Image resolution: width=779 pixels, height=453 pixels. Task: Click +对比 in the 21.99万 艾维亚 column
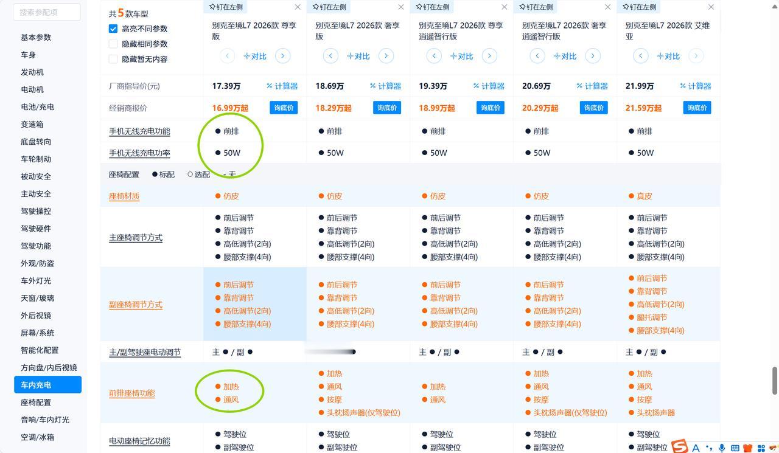pyautogui.click(x=668, y=56)
